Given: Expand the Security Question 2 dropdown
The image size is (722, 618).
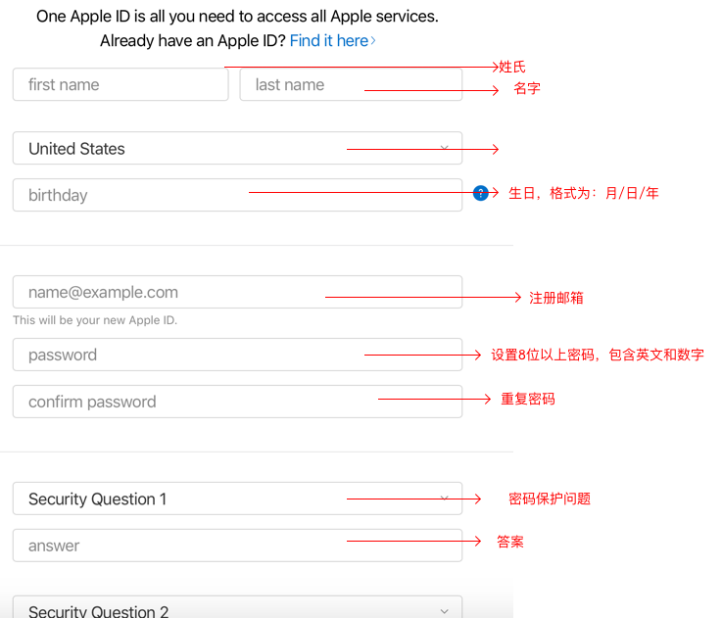Looking at the screenshot, I should click(x=196, y=610).
